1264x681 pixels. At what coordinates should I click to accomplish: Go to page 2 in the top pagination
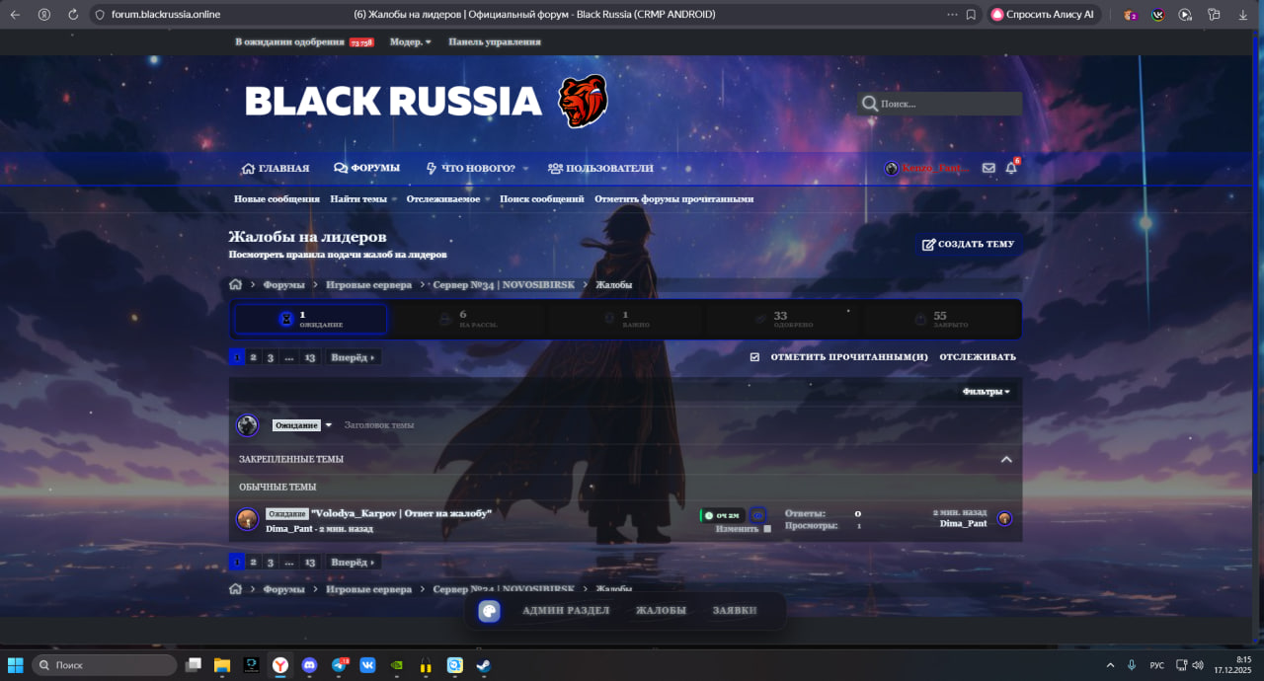[253, 357]
